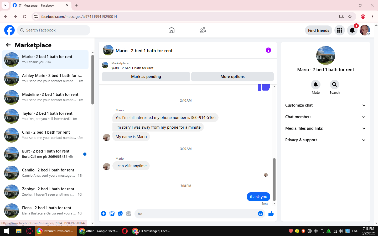Viewport: 378px width, 236px height.
Task: Open the notifications bell
Action: tap(352, 30)
